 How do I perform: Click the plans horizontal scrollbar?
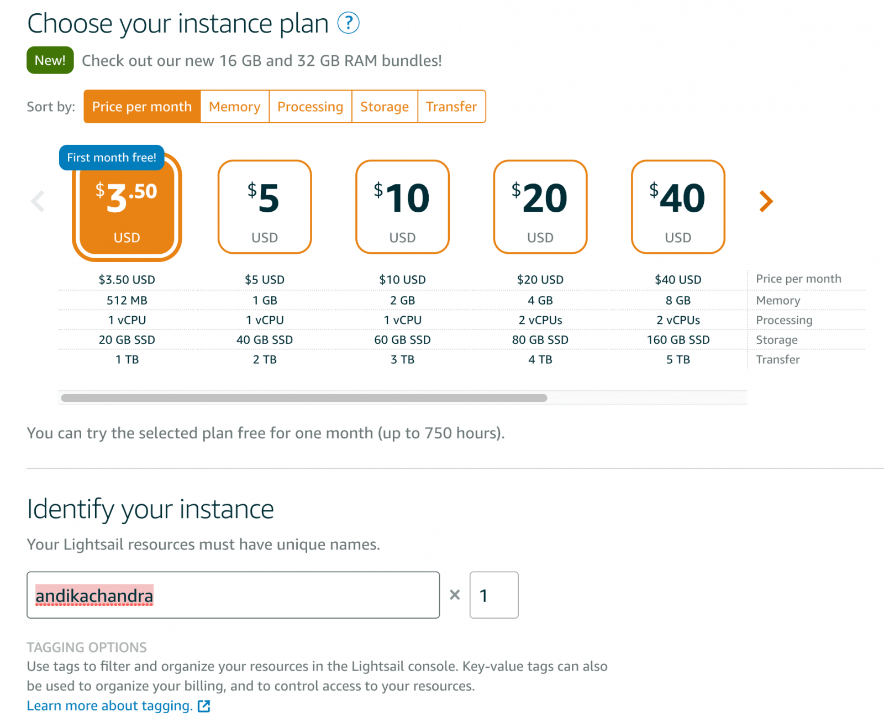click(x=304, y=398)
